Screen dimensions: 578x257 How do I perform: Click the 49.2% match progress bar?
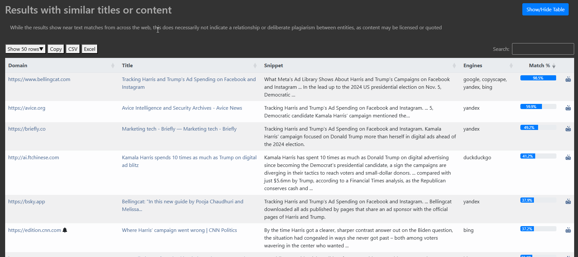pyautogui.click(x=538, y=127)
